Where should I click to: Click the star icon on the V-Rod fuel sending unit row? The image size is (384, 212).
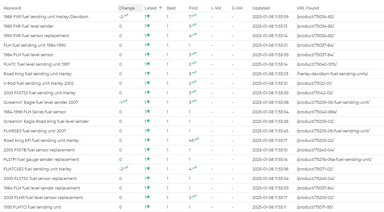[148, 83]
